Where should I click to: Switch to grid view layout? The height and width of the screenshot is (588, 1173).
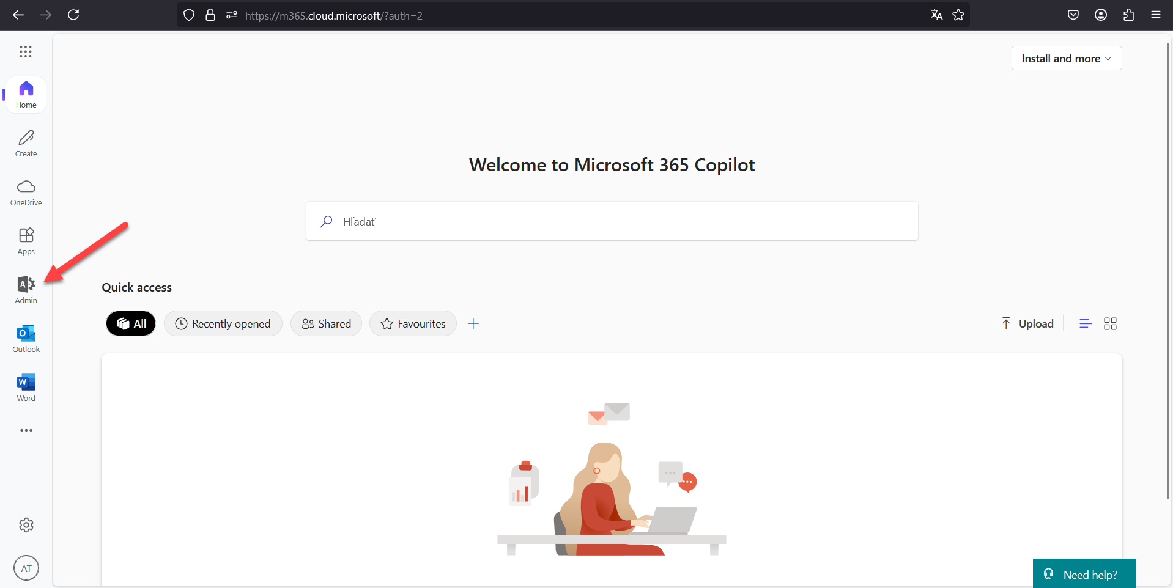coord(1110,324)
